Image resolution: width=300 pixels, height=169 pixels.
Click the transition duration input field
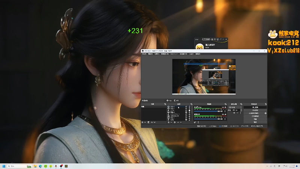coord(236,110)
